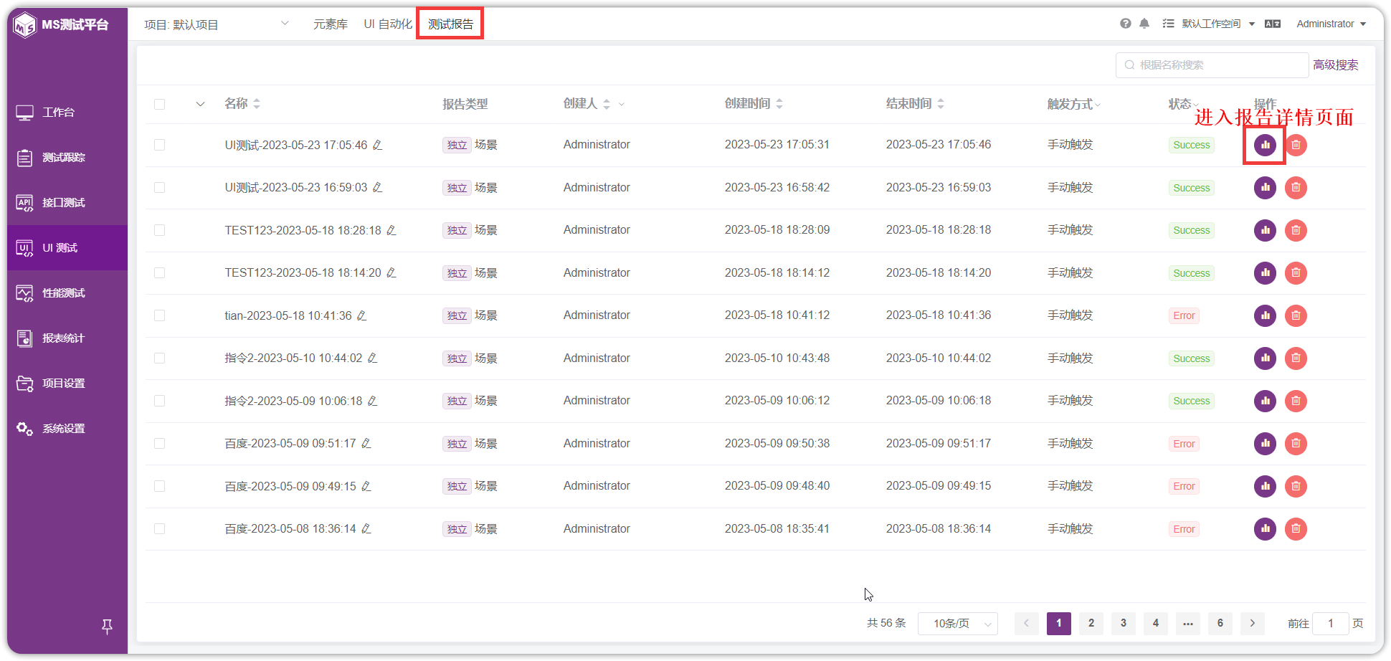The width and height of the screenshot is (1391, 661).
Task: Toggle the select-all checkbox in table header
Action: (x=160, y=104)
